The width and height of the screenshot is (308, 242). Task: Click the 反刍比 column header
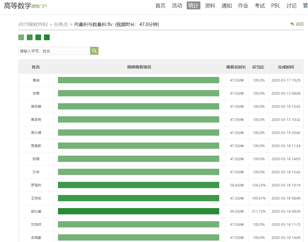point(258,67)
